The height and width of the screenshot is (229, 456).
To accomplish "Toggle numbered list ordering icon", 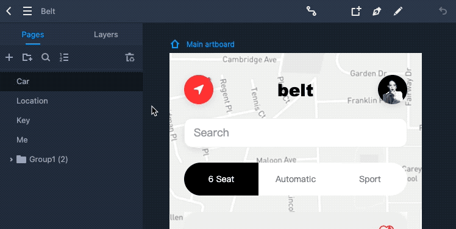I will coord(64,57).
